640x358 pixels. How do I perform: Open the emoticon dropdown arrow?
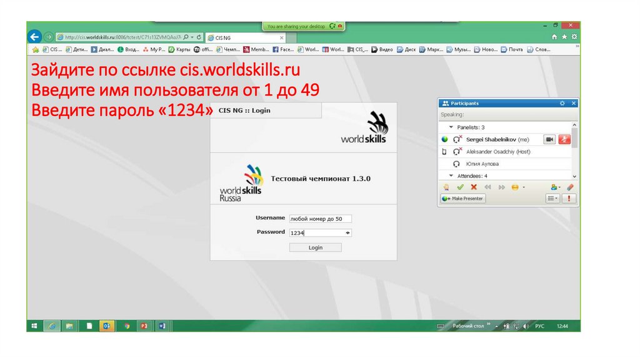[x=524, y=187]
